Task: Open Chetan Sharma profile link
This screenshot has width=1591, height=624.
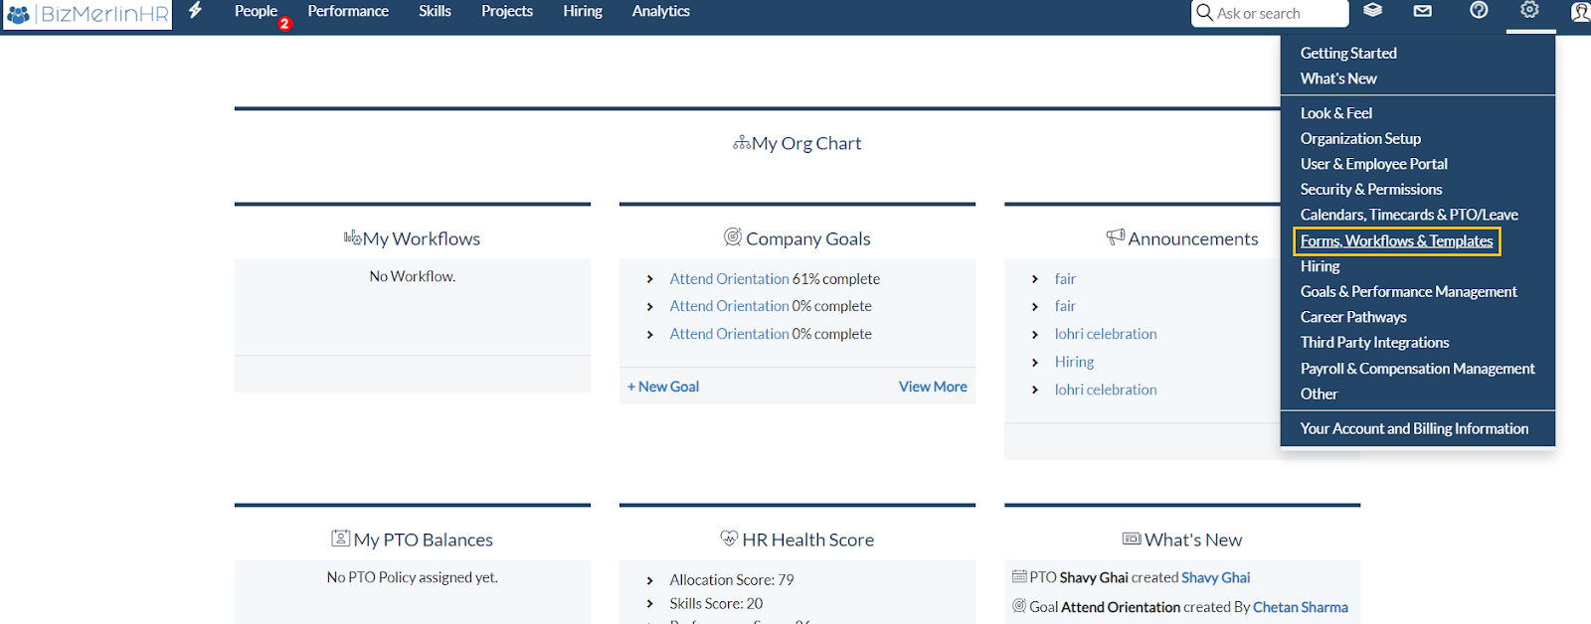Action: click(x=1300, y=607)
